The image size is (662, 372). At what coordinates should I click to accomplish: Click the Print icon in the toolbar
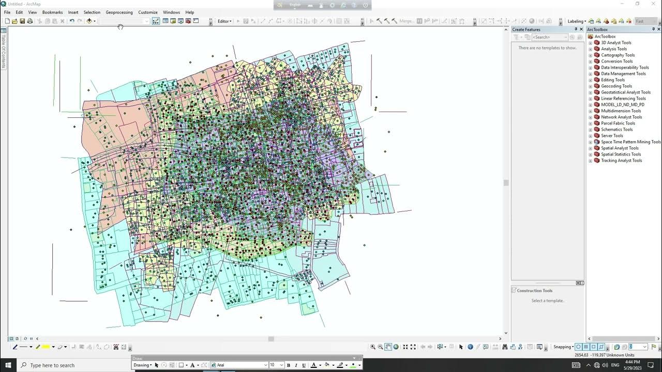coord(29,21)
